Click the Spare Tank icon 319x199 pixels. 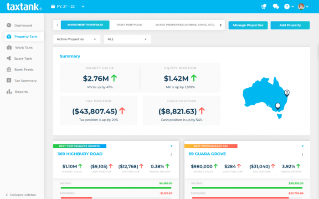click(x=9, y=58)
